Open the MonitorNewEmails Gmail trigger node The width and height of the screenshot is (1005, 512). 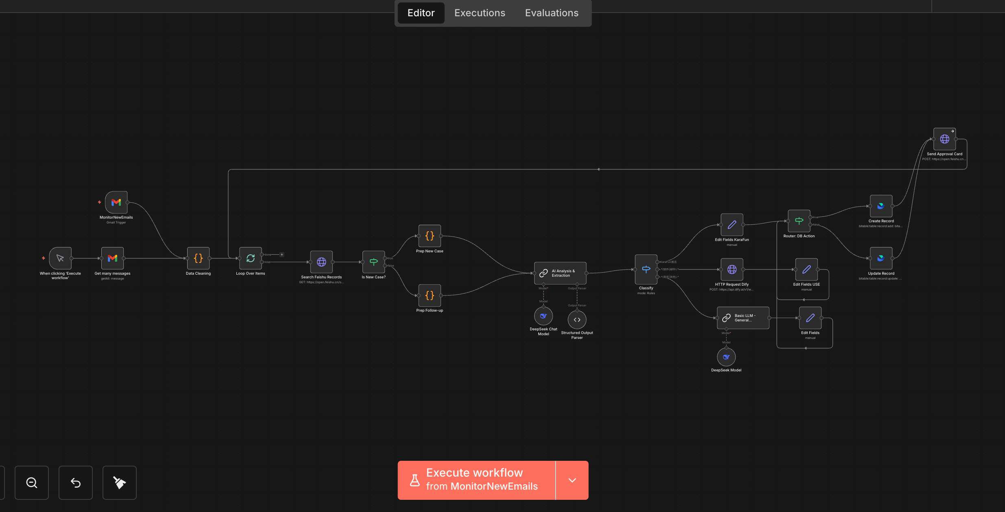point(116,202)
